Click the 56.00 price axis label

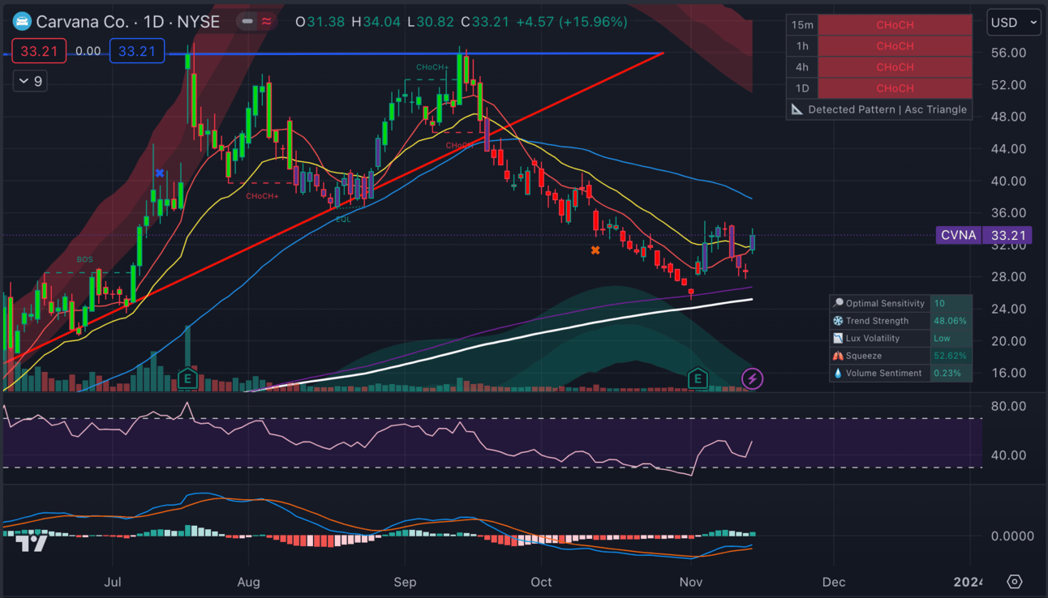(x=1009, y=53)
